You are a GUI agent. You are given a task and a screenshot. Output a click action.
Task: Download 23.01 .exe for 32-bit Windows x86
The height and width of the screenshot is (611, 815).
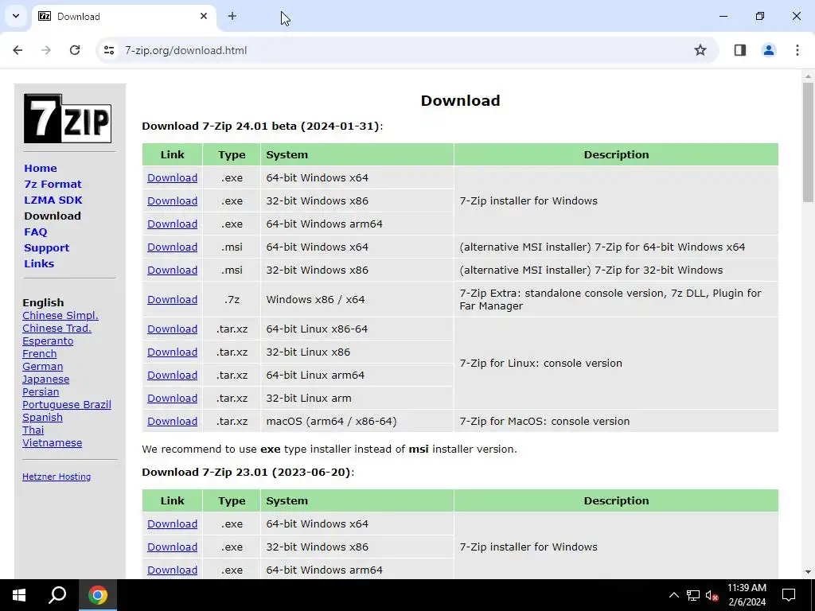pyautogui.click(x=172, y=547)
